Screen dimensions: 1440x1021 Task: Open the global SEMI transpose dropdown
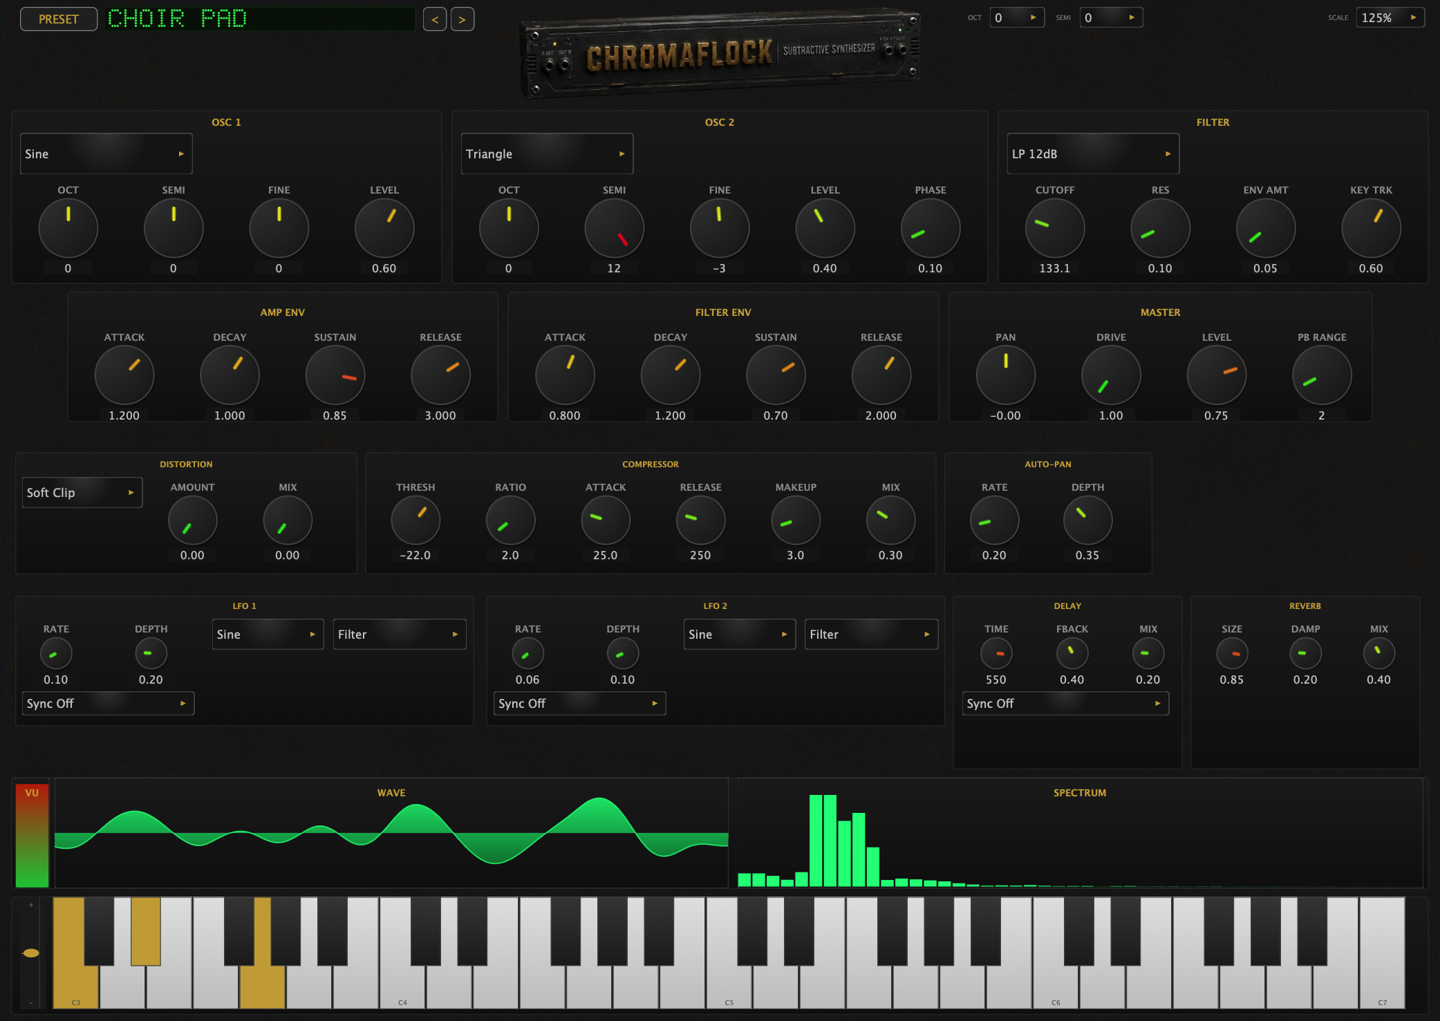1111,17
